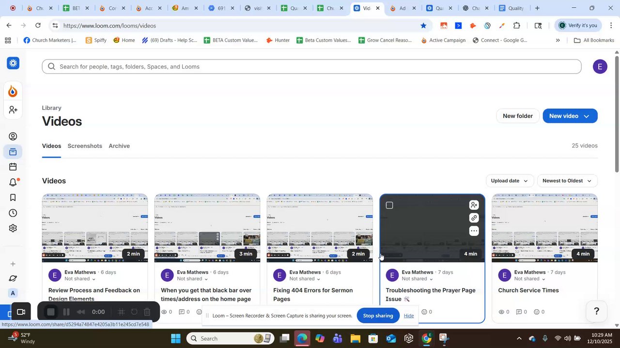620x348 pixels.
Task: Click the Stop sharing button
Action: tap(378, 316)
